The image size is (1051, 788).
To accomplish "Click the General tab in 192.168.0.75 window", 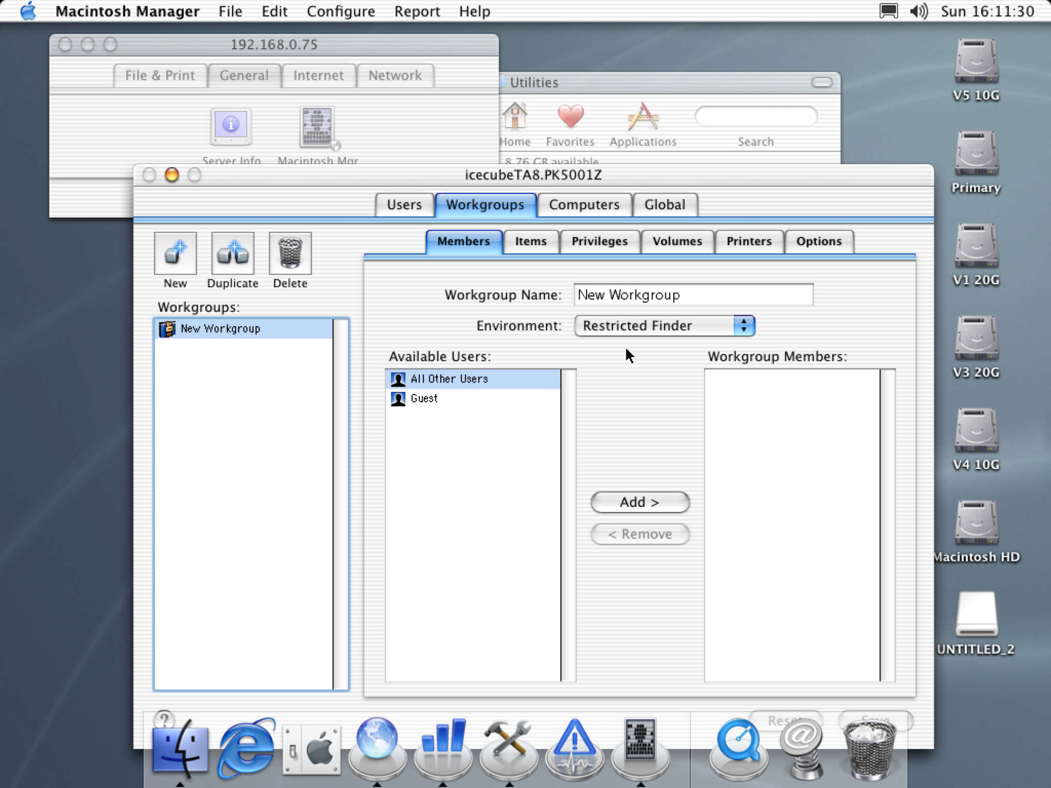I will 244,75.
